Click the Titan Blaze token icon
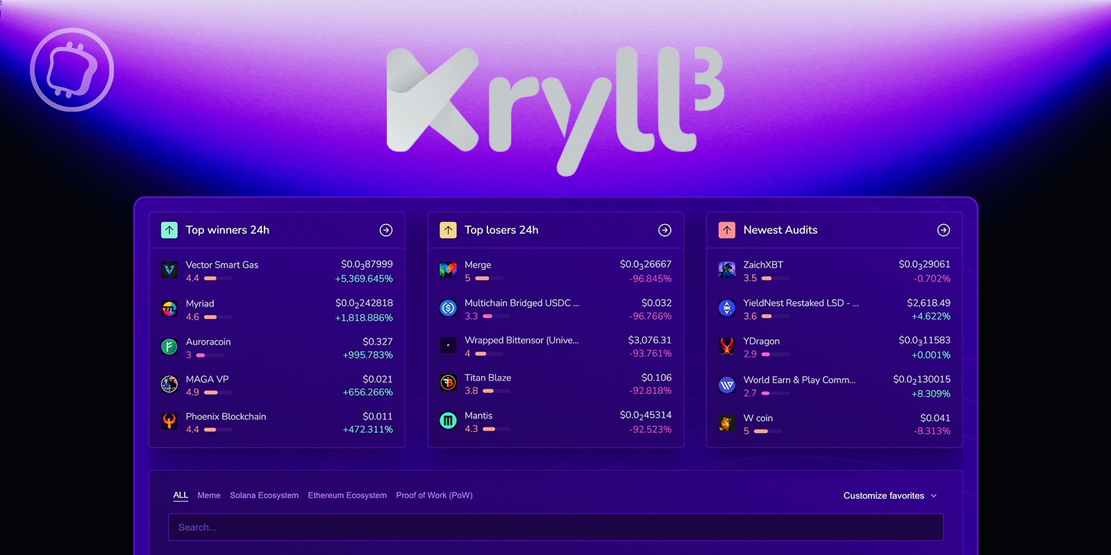This screenshot has width=1111, height=555. [449, 383]
